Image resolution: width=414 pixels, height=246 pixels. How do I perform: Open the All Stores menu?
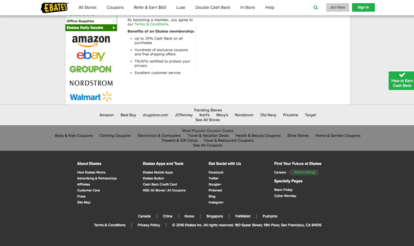[88, 8]
